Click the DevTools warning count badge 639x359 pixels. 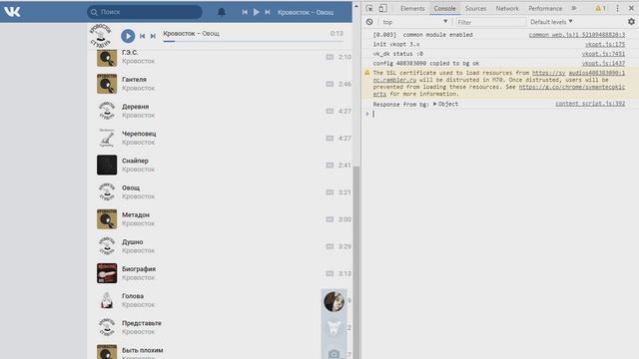click(x=600, y=8)
